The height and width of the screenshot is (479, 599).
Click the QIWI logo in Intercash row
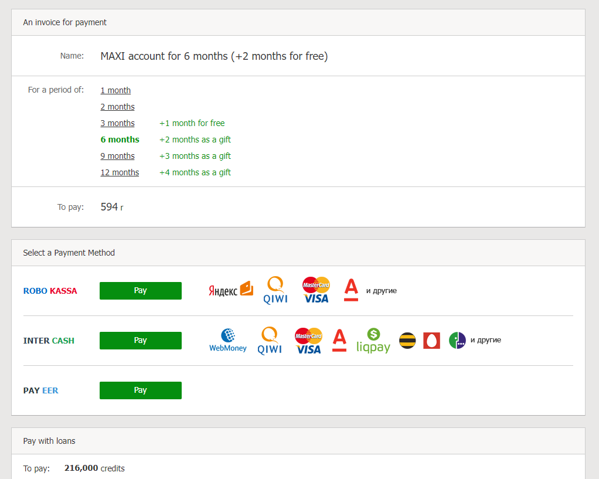pyautogui.click(x=270, y=340)
